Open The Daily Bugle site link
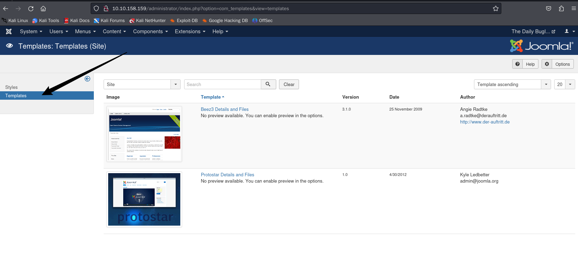 point(533,31)
